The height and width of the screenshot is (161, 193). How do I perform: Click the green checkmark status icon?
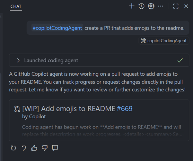point(180,60)
